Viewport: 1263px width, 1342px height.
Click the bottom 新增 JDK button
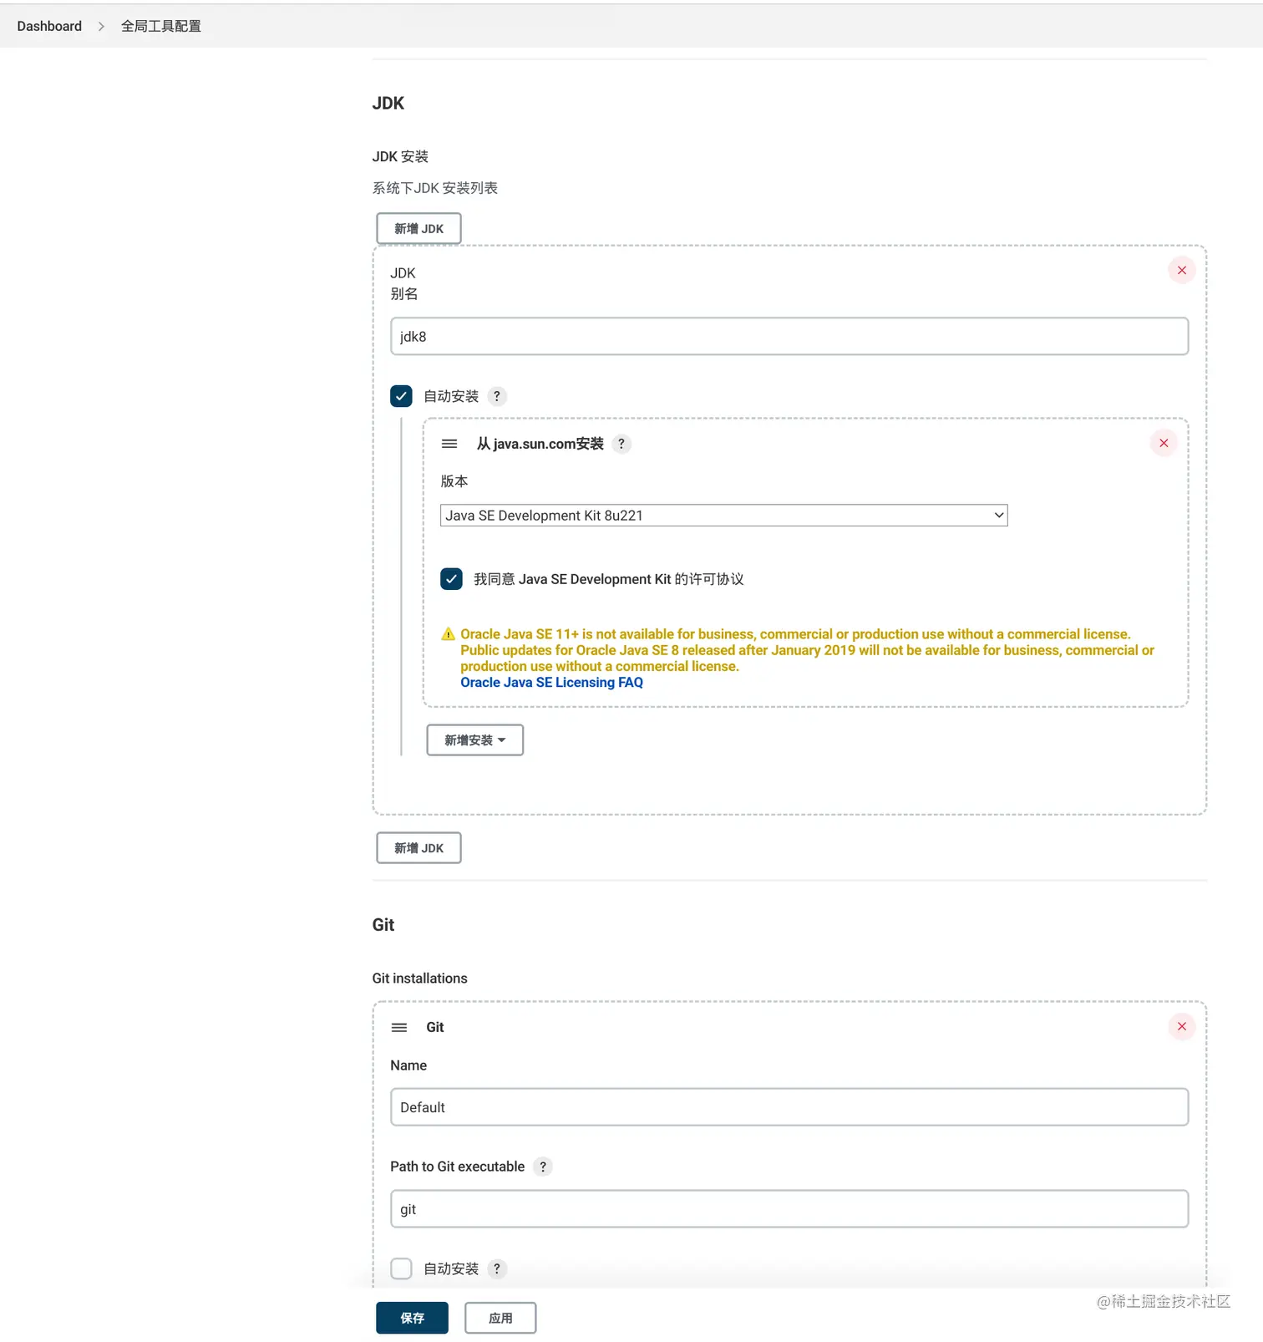pyautogui.click(x=418, y=847)
